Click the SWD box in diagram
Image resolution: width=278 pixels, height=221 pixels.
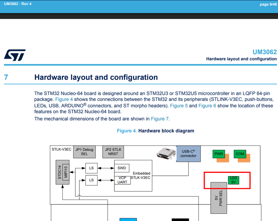click(122, 168)
